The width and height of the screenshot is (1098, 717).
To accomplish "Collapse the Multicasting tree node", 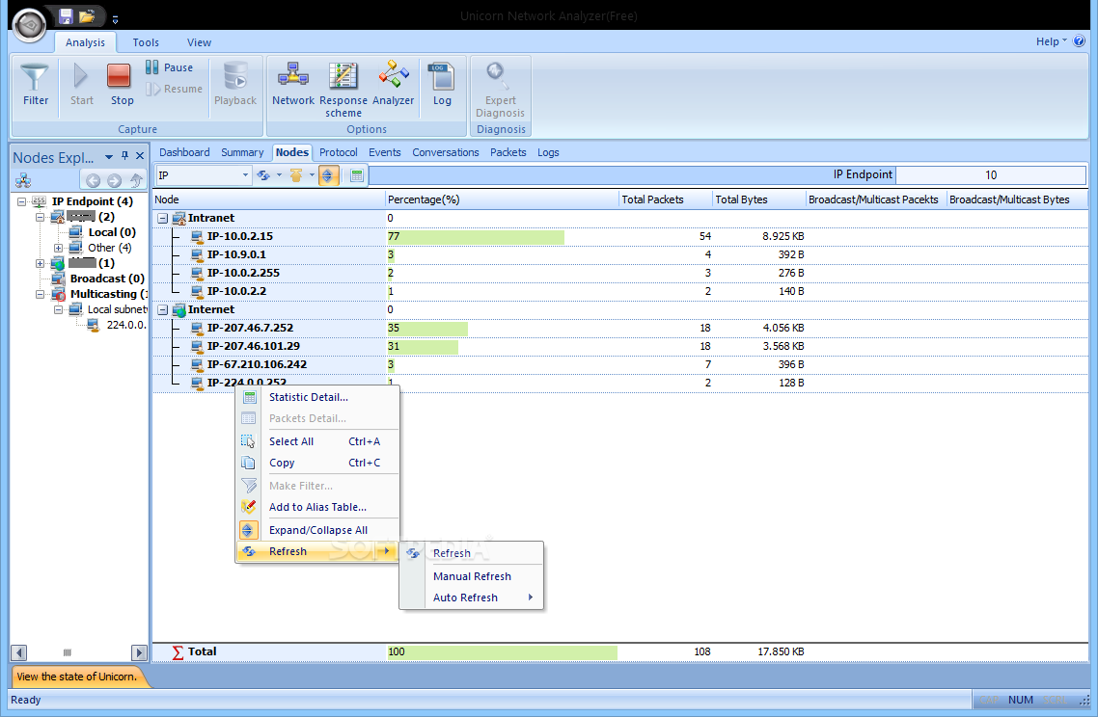I will pyautogui.click(x=40, y=294).
